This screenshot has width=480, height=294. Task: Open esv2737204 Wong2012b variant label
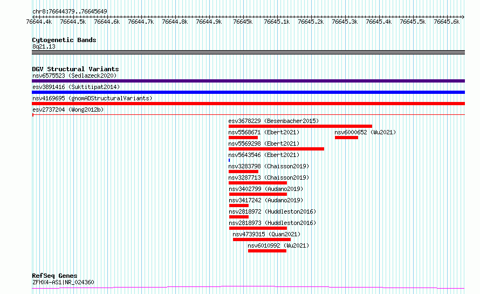click(67, 110)
